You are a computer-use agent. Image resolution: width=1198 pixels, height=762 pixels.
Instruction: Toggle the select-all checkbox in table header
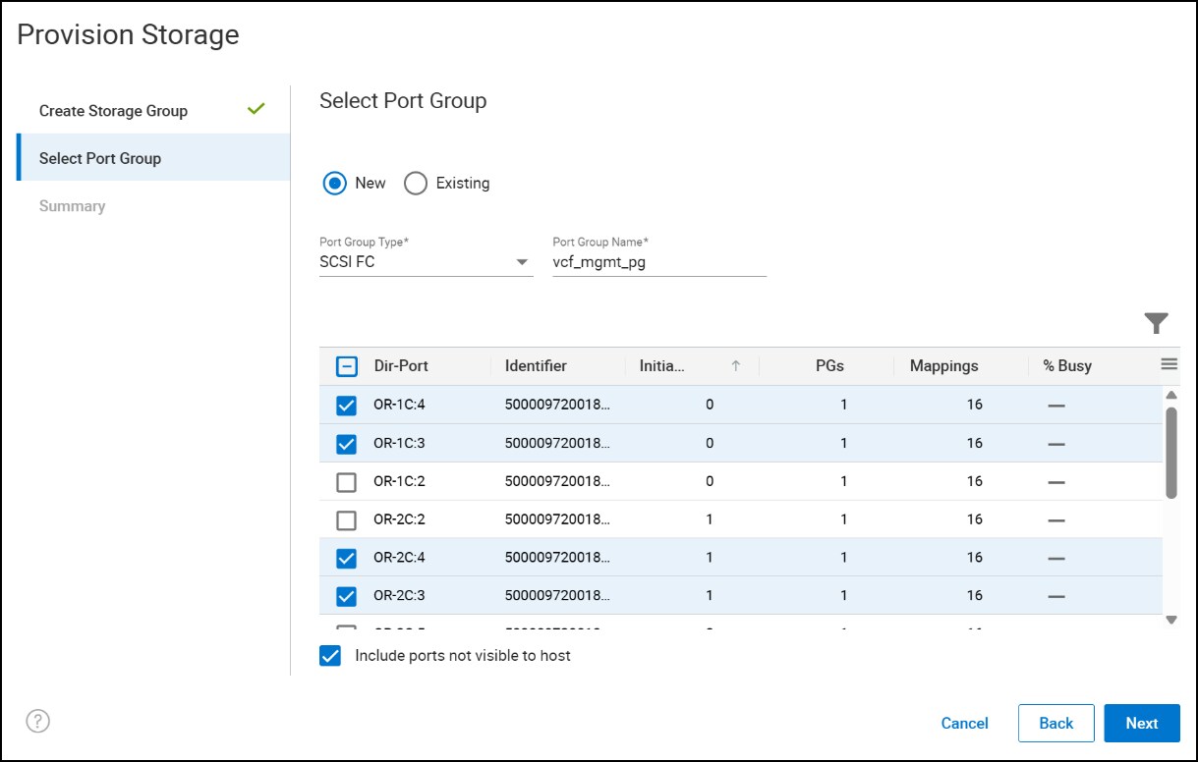pyautogui.click(x=346, y=366)
